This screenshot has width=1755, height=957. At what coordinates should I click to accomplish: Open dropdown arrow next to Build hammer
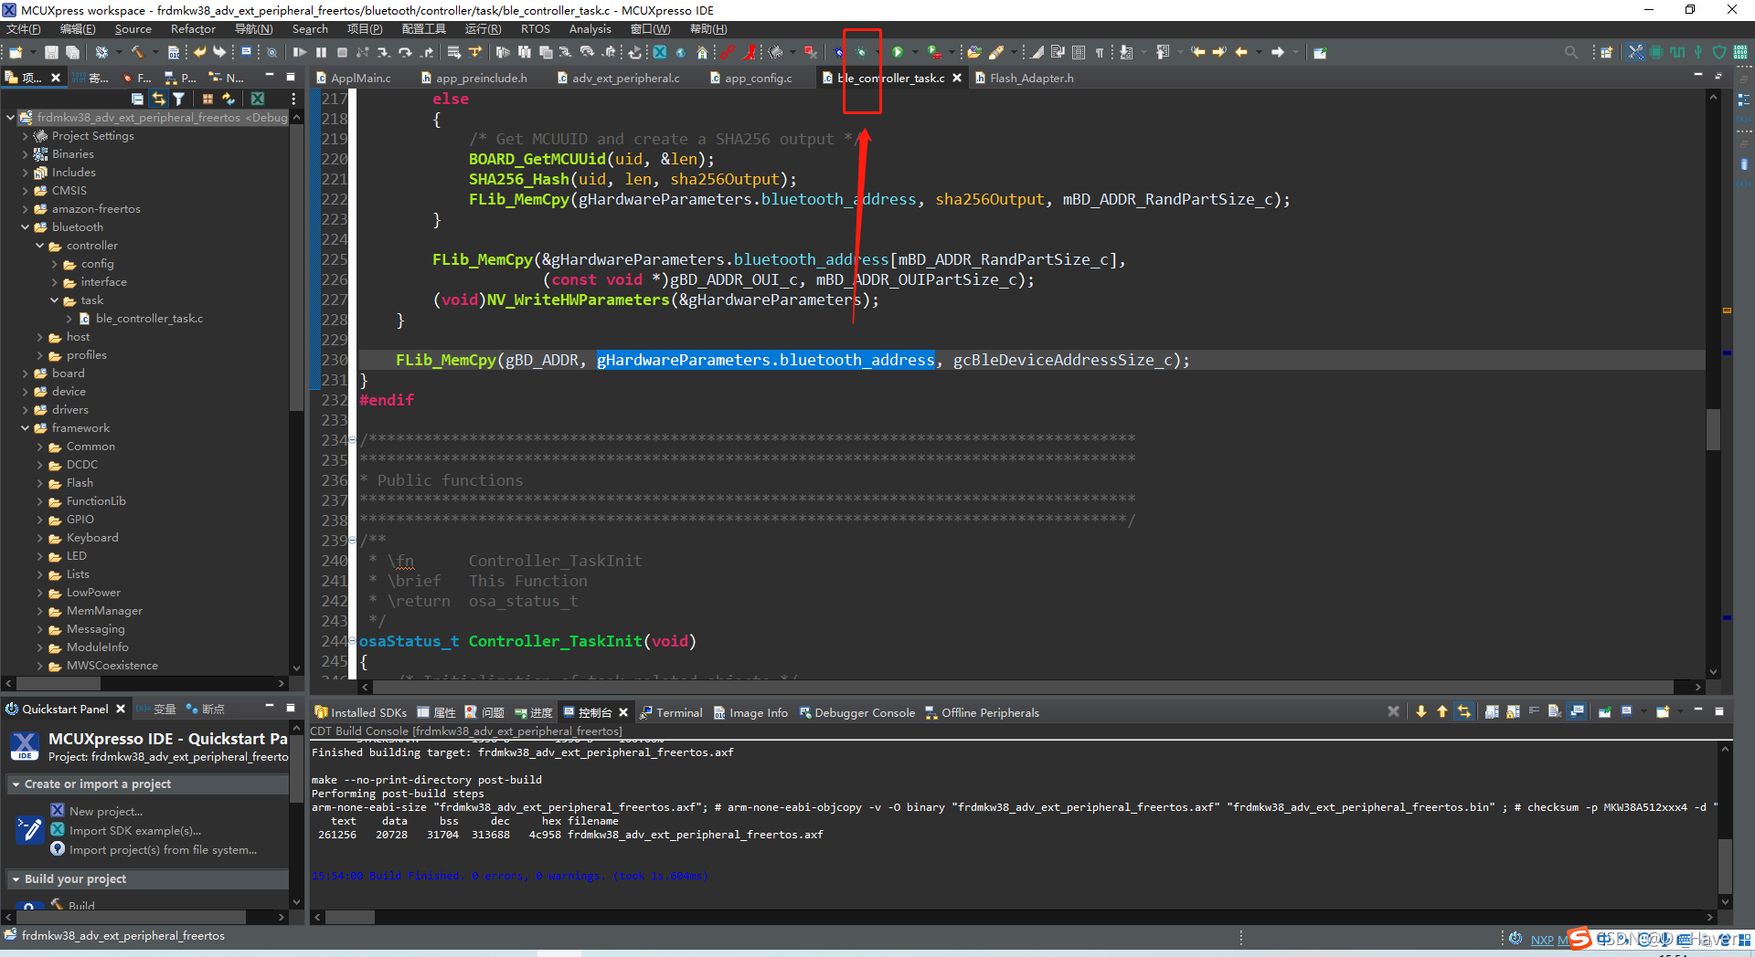155,52
